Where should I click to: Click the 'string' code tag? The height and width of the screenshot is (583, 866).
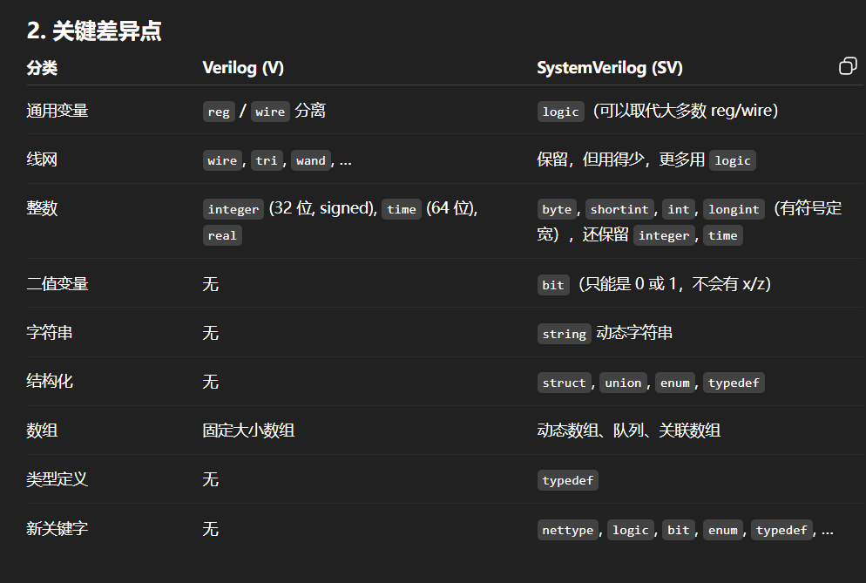click(x=564, y=334)
